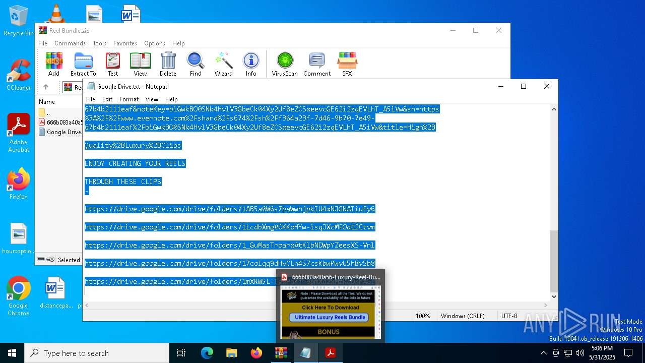Viewport: 645px width, 363px height.
Task: Click the Notepad scroll down arrow
Action: click(554, 297)
